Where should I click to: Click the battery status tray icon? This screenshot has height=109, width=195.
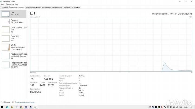pos(174,107)
